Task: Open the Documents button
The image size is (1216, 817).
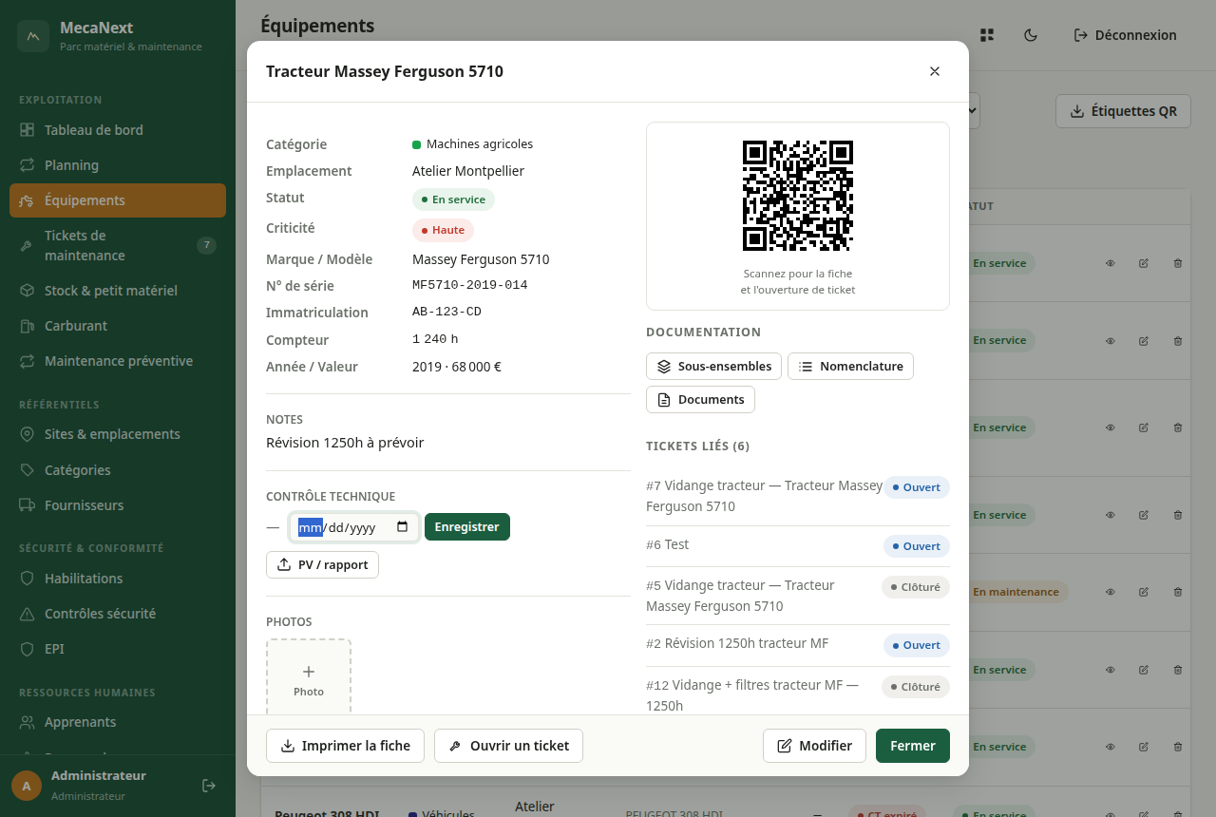Action: pos(700,399)
